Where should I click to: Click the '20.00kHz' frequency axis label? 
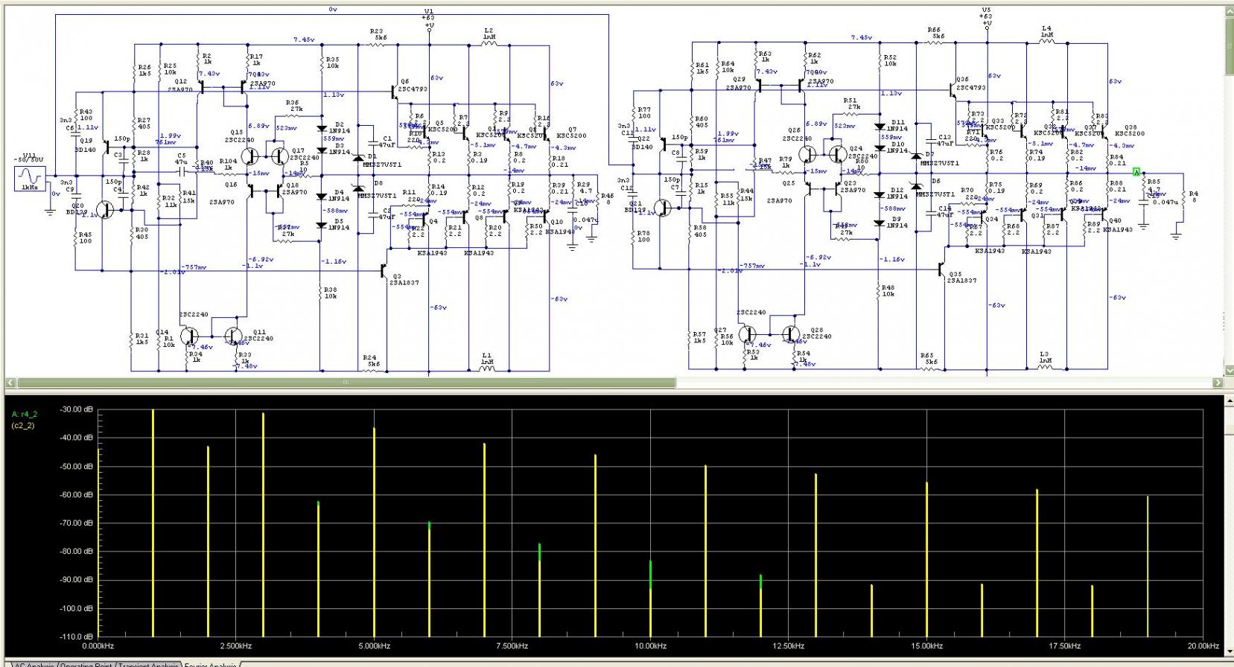point(1203,646)
